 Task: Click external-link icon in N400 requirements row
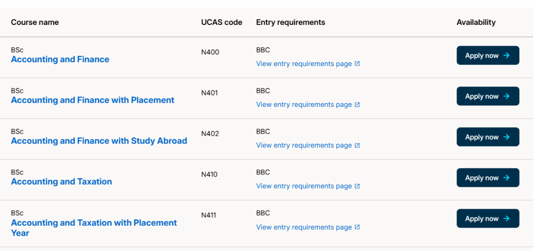(x=357, y=64)
